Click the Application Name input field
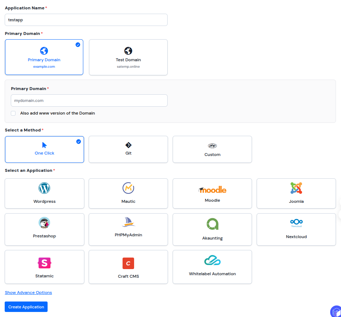This screenshot has width=341, height=317. (86, 20)
